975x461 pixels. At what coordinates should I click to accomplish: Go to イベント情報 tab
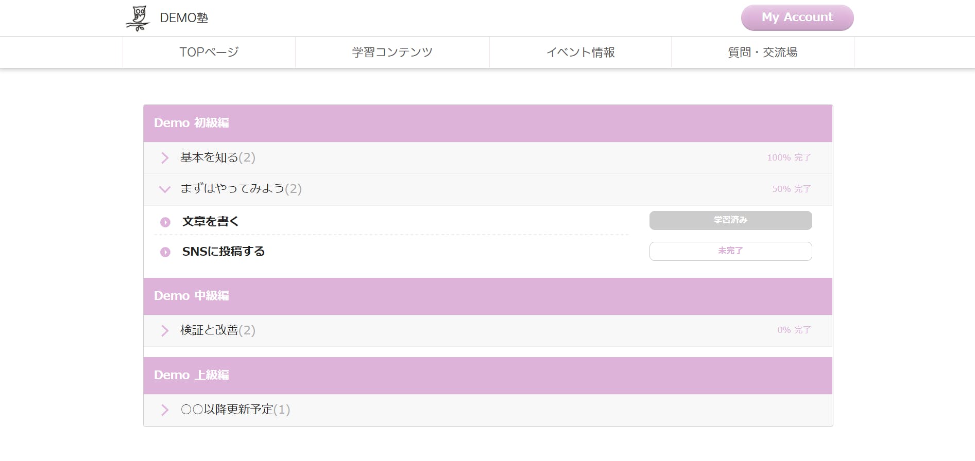click(x=580, y=52)
